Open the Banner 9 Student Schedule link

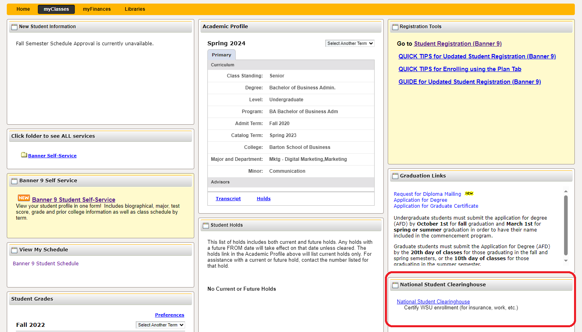46,263
